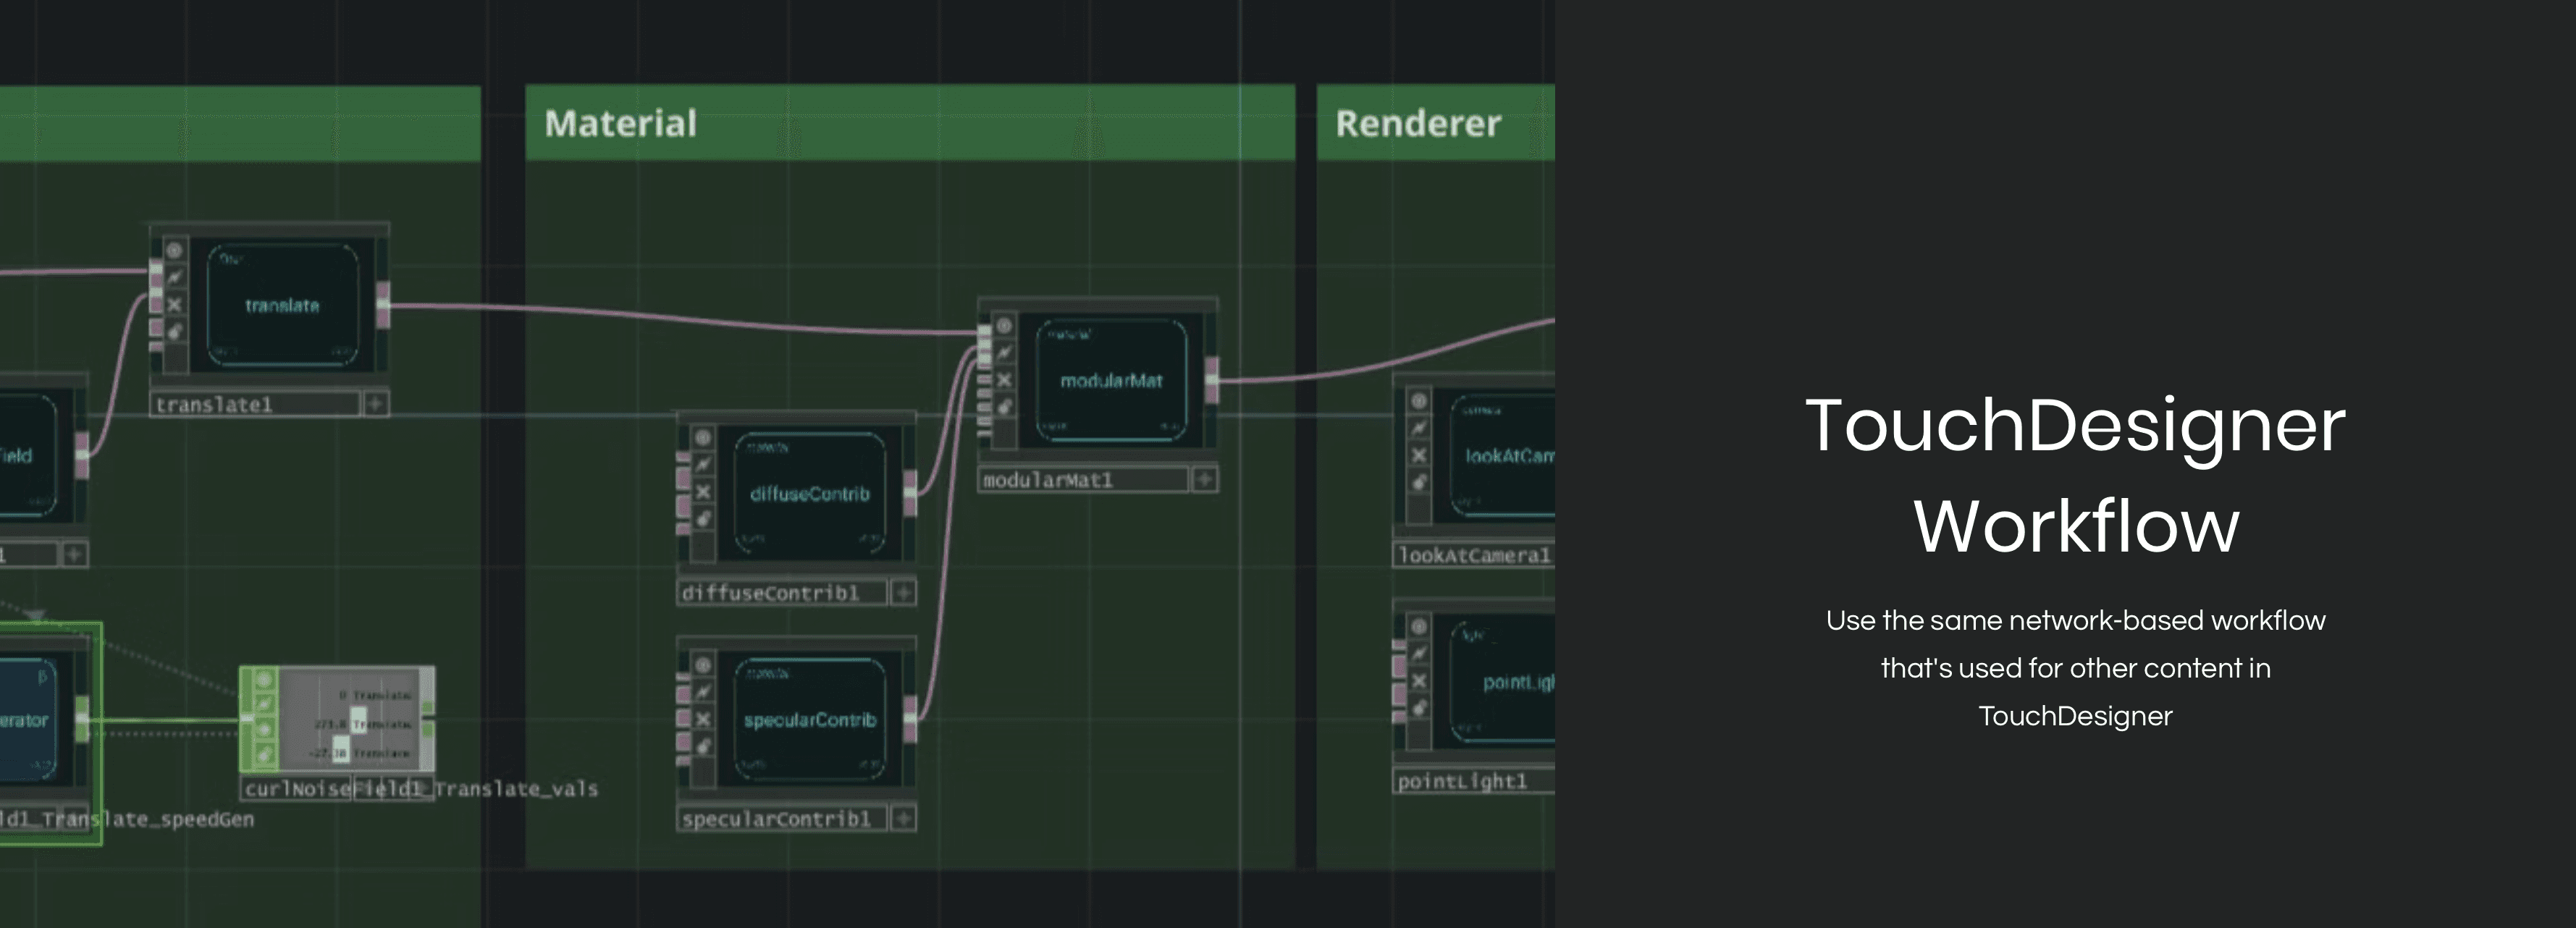
Task: Toggle bypass flag on translate1 node
Action: [x=174, y=304]
